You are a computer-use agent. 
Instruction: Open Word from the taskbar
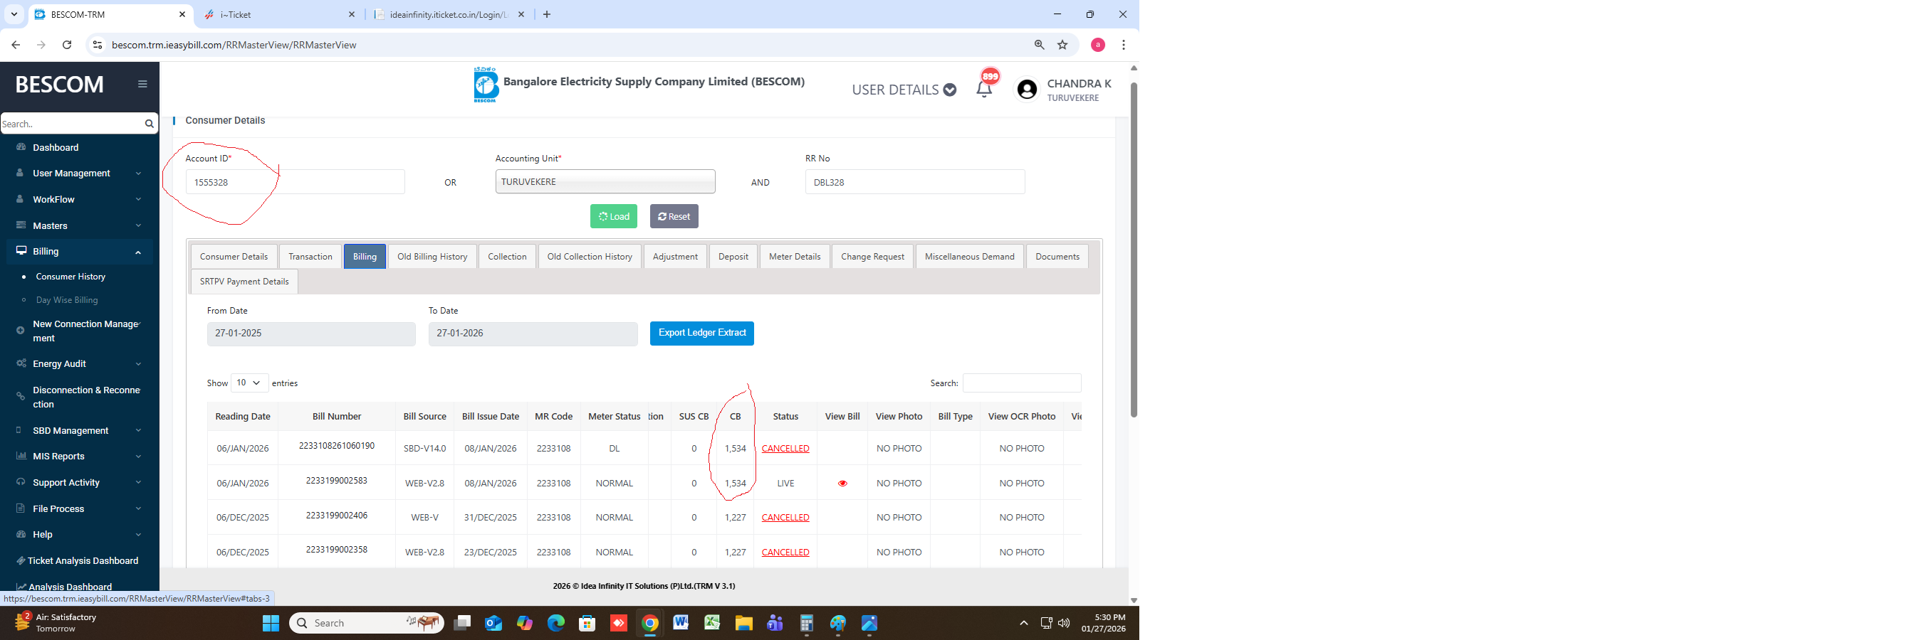click(681, 622)
